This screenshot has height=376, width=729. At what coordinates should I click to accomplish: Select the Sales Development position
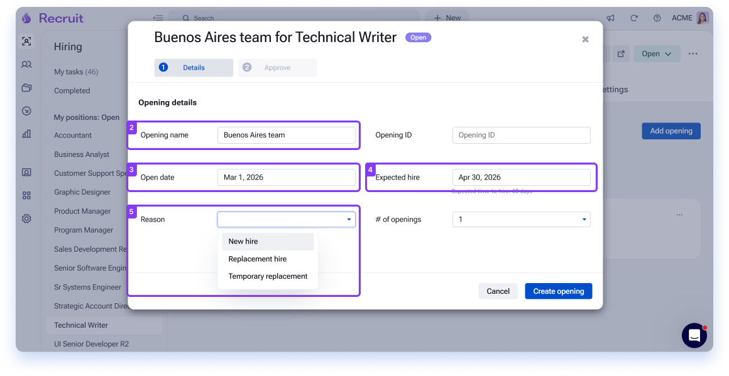[x=90, y=249]
